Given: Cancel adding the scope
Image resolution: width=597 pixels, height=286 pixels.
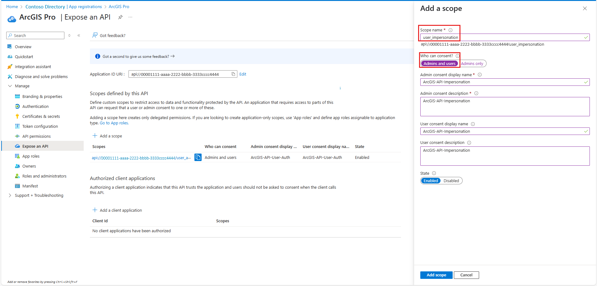Looking at the screenshot, I should point(466,275).
